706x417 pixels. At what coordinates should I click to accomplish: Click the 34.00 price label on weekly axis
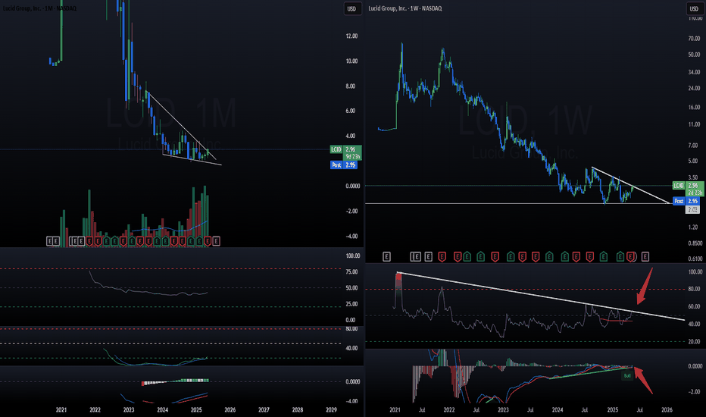(694, 72)
